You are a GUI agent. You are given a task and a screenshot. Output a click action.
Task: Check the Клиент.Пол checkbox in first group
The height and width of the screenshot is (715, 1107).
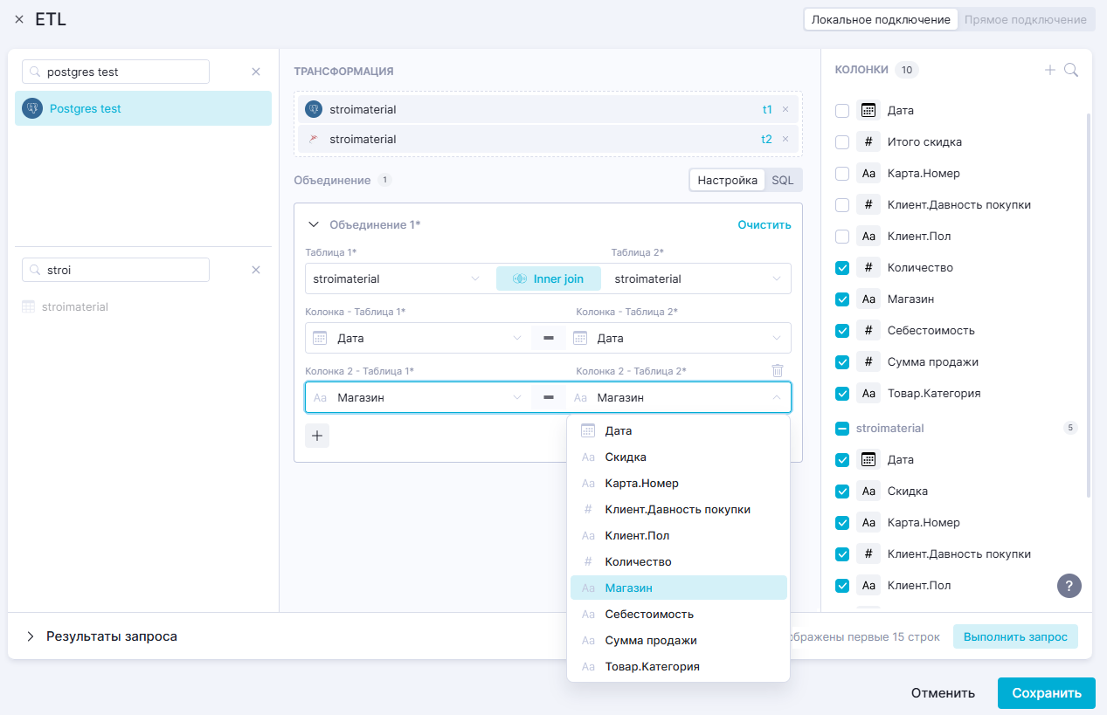842,237
